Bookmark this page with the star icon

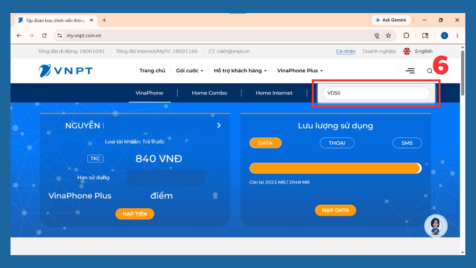click(x=388, y=35)
